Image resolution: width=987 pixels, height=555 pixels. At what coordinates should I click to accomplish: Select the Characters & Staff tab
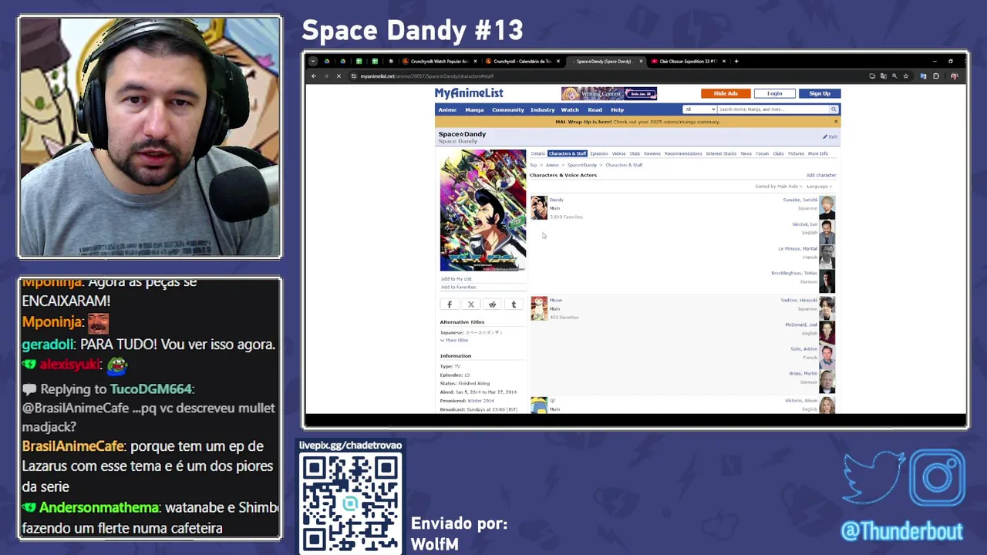[x=568, y=153]
